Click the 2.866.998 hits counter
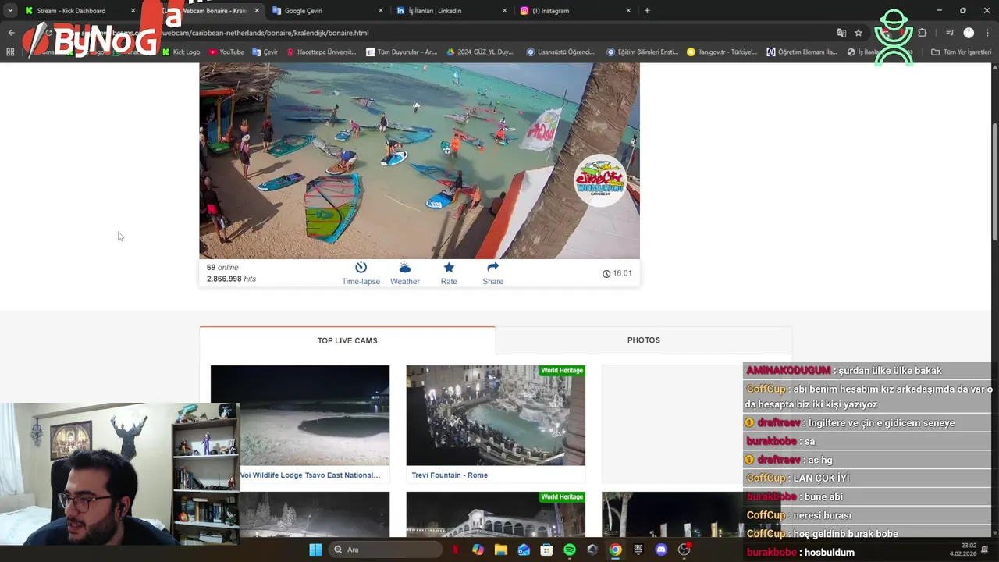Viewport: 999px width, 562px height. click(231, 279)
